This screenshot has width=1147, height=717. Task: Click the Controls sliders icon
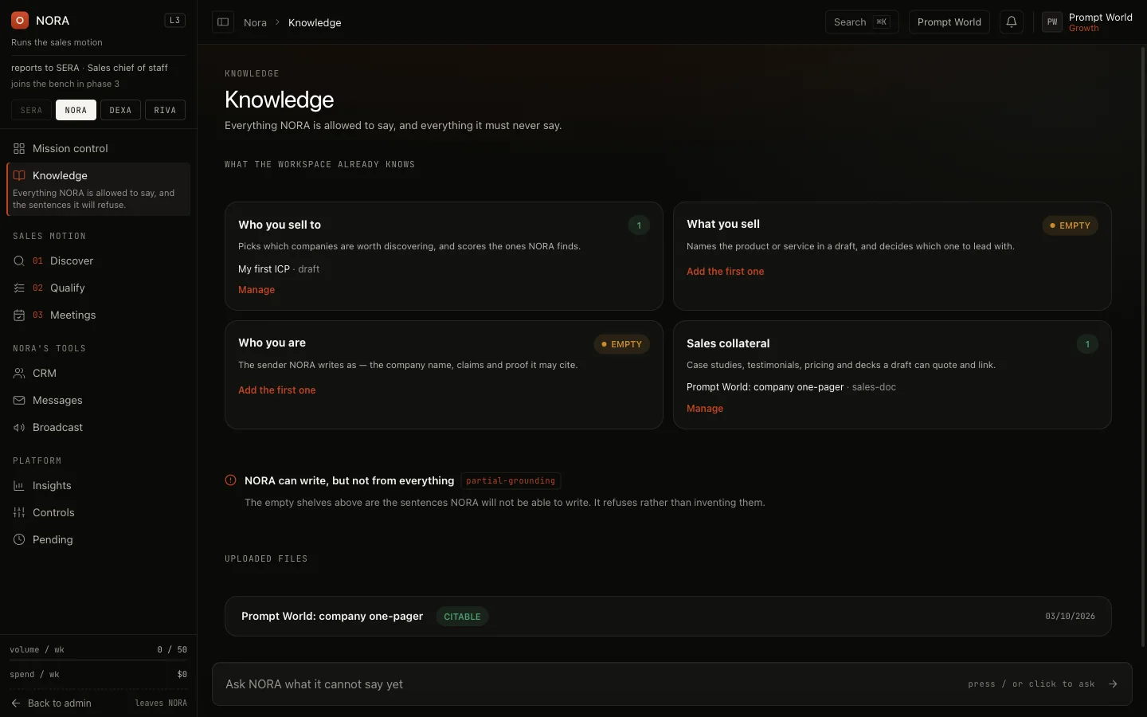click(x=19, y=513)
